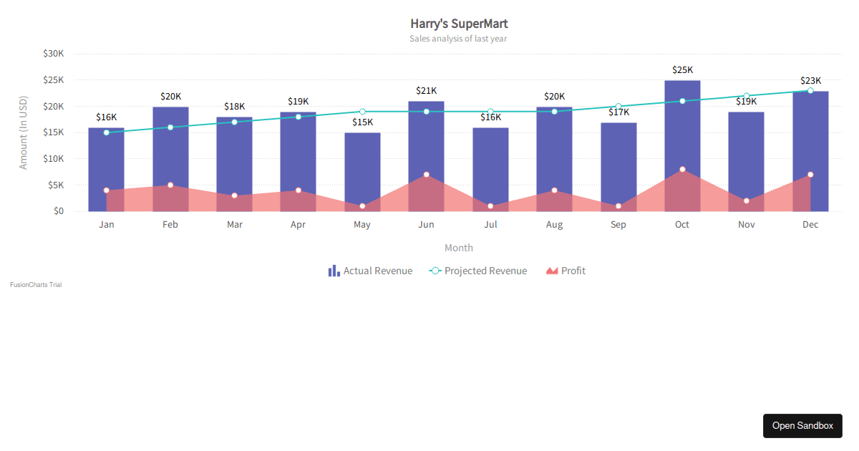859x451 pixels.
Task: Click the "$21K" value label above Jun
Action: [x=426, y=91]
